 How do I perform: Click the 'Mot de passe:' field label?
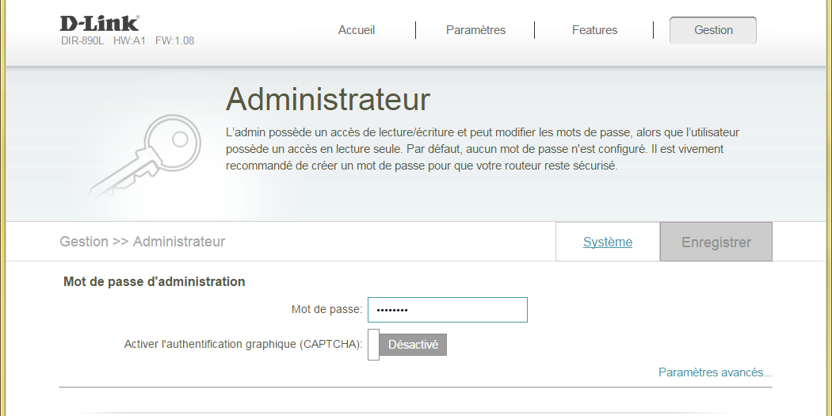pyautogui.click(x=326, y=310)
